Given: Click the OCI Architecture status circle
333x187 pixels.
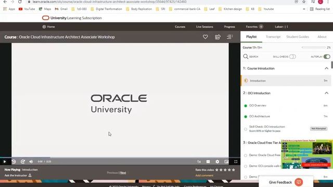Looking at the screenshot, I should tap(246, 116).
